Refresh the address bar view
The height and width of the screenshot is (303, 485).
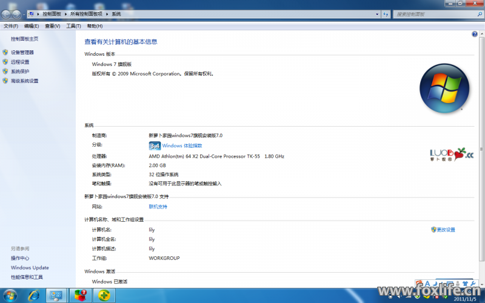click(x=386, y=14)
